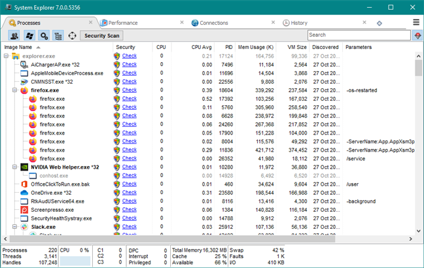The width and height of the screenshot is (424, 268).
Task: Switch to the History tab
Action: (x=299, y=23)
